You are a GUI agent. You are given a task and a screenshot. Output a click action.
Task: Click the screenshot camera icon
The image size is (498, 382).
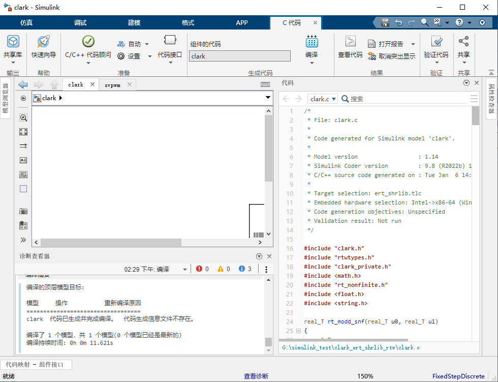(23, 211)
